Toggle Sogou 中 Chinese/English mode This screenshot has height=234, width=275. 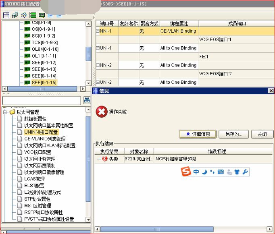(x=196, y=172)
